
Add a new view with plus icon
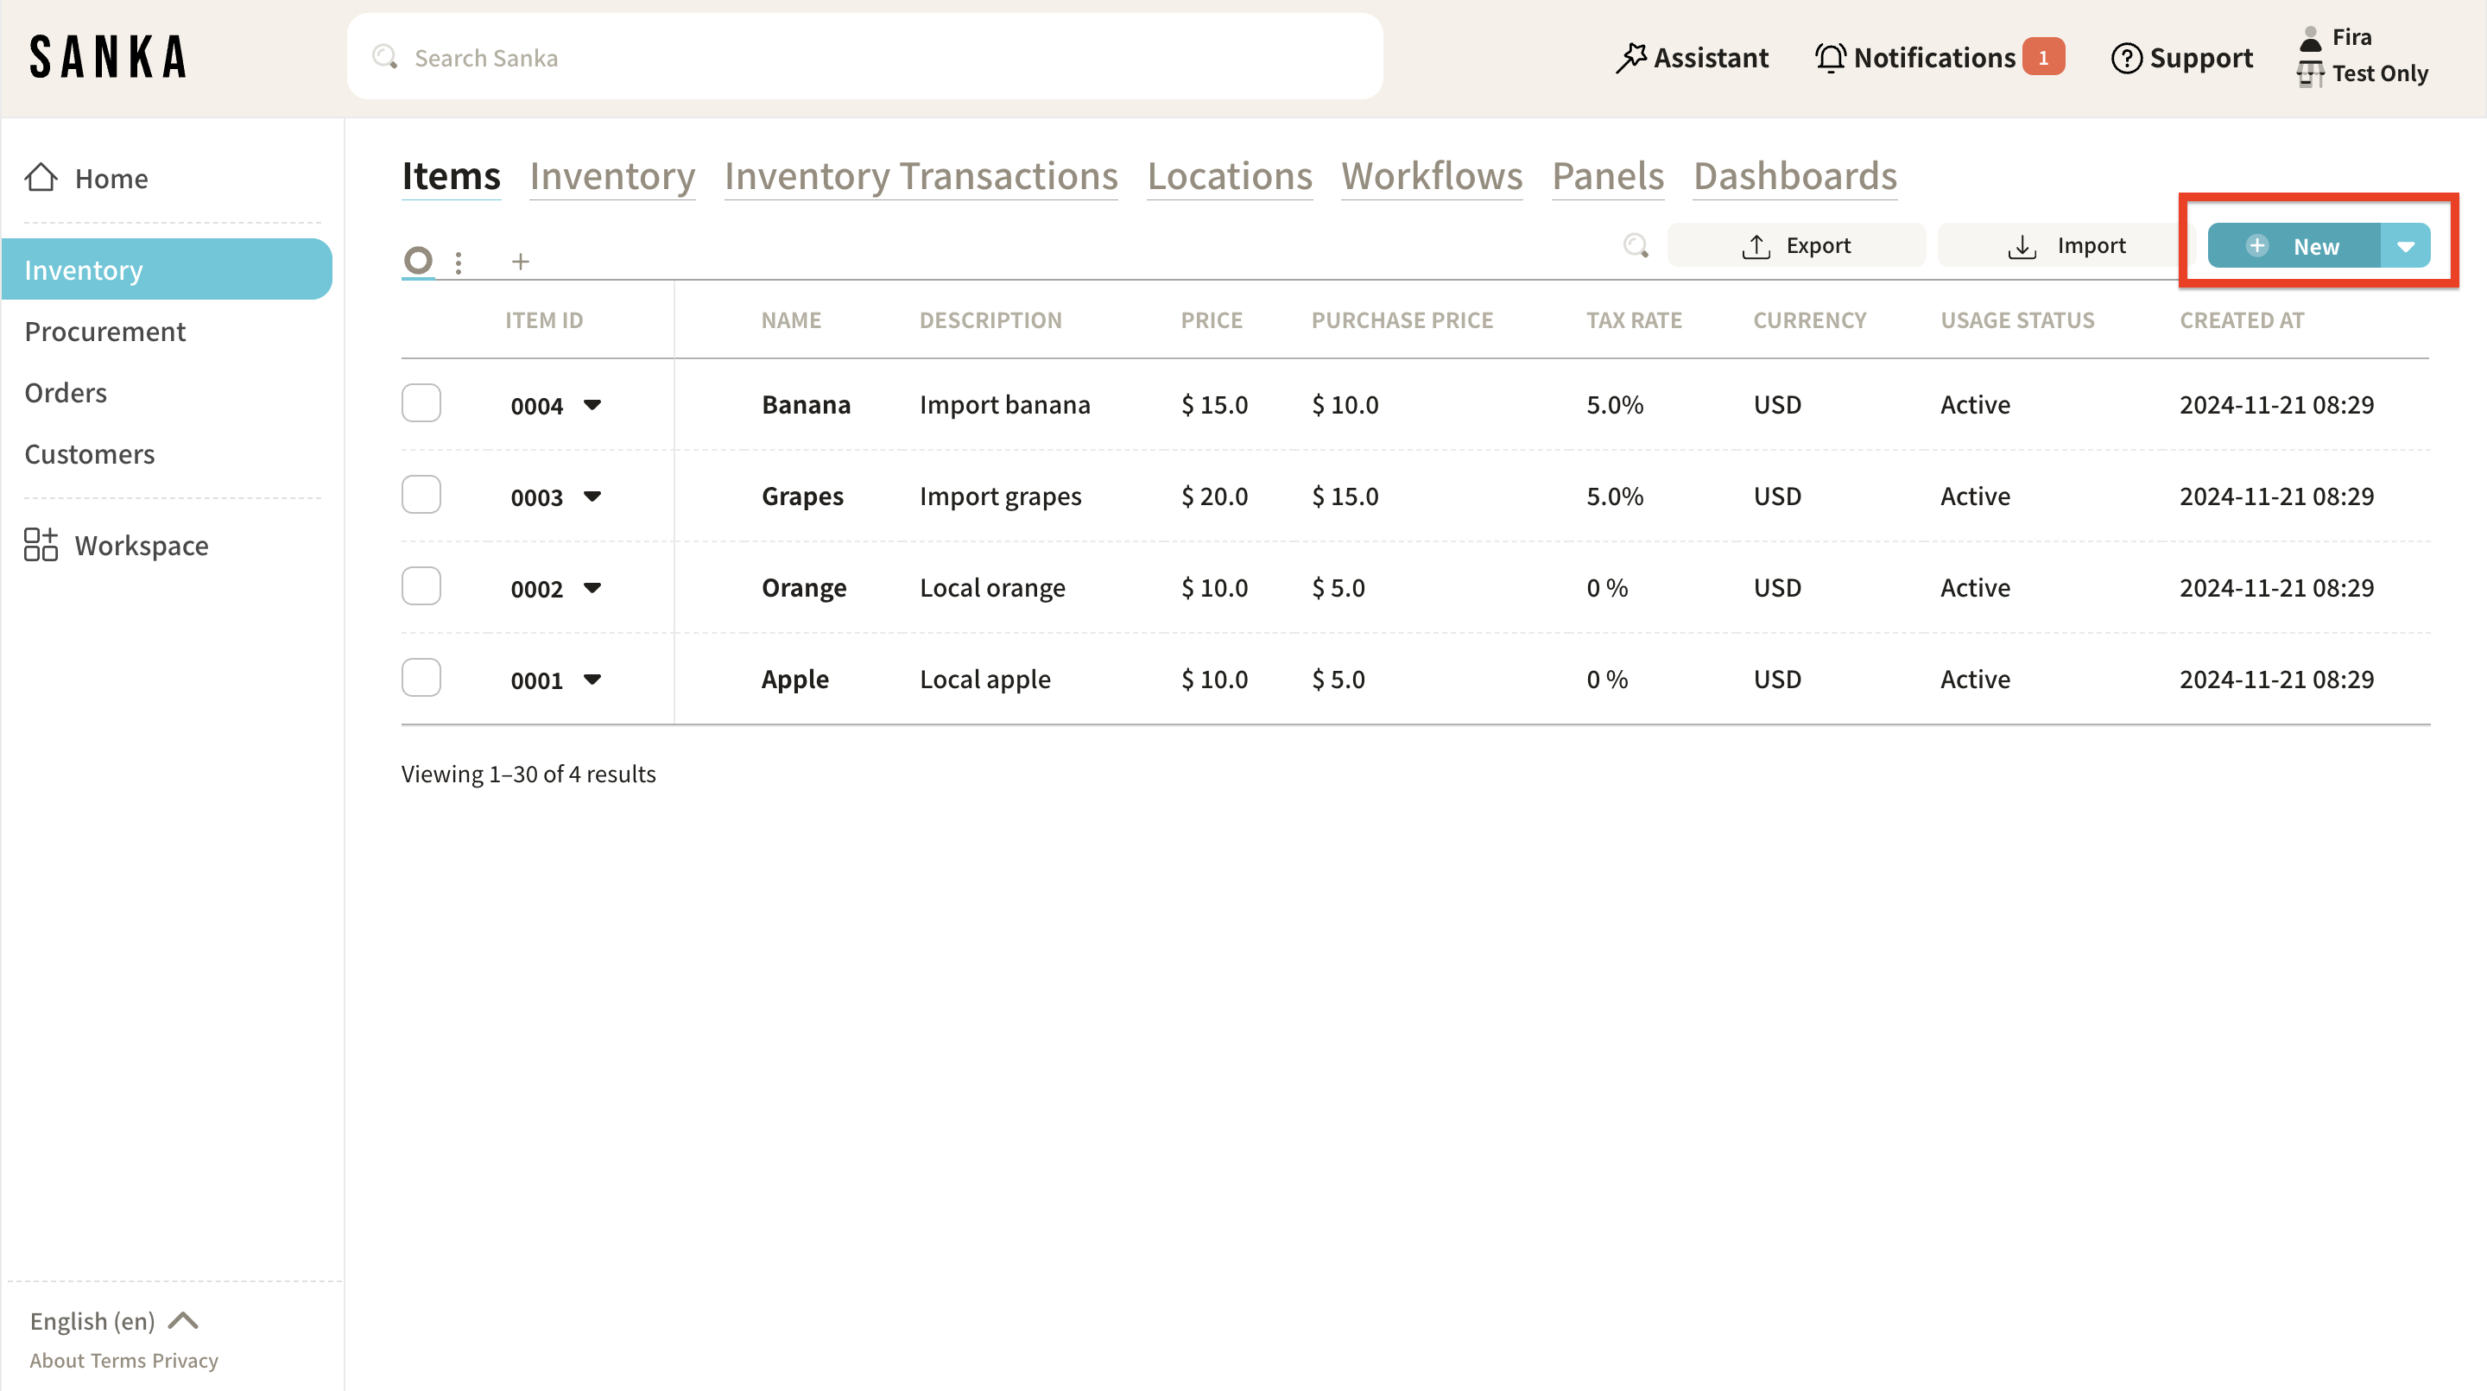(521, 262)
